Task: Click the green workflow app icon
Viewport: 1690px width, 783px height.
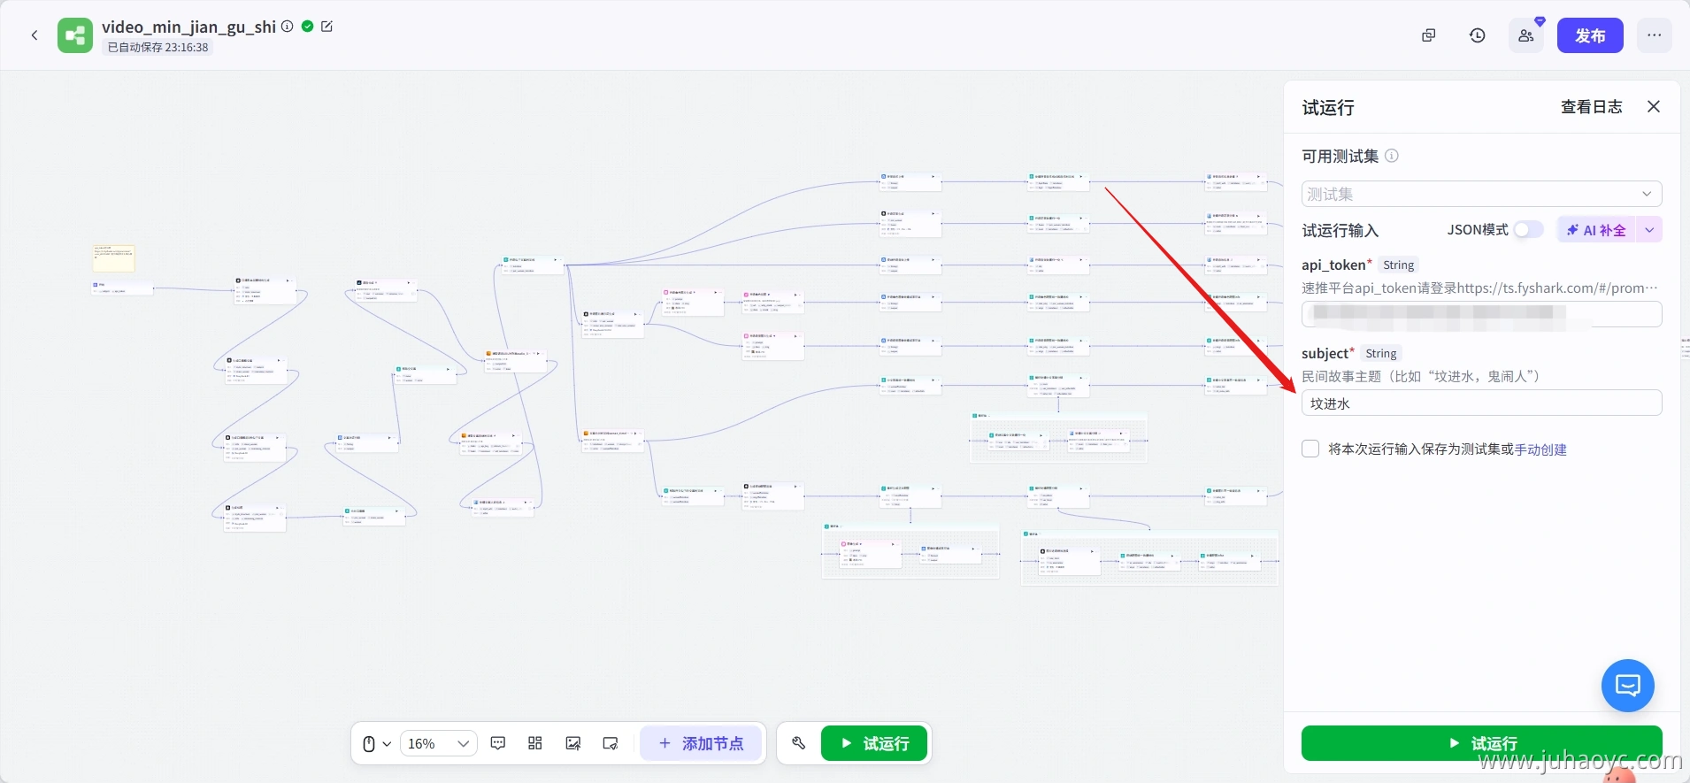Action: (x=75, y=35)
